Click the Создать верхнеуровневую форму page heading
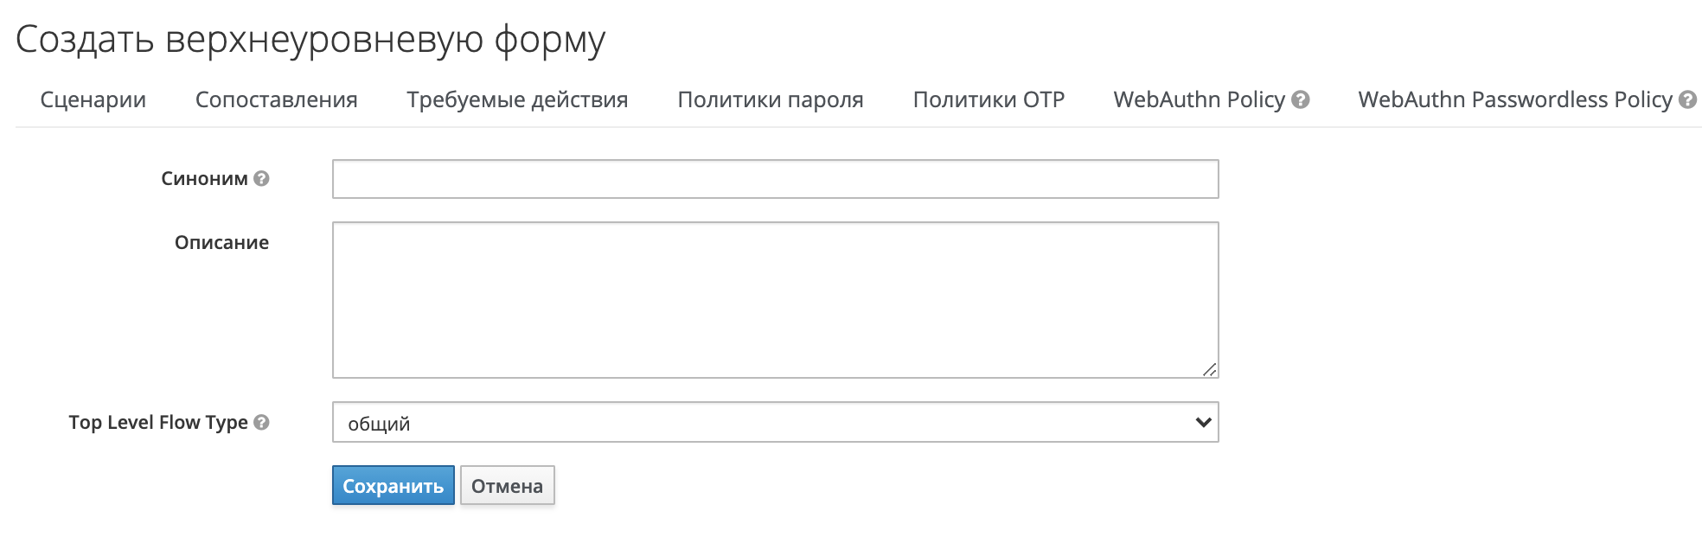Image resolution: width=1702 pixels, height=543 pixels. coord(311,37)
